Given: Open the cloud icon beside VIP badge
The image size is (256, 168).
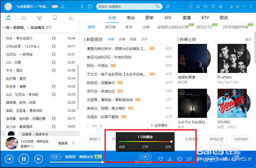Looking at the screenshot, I should (x=63, y=6).
